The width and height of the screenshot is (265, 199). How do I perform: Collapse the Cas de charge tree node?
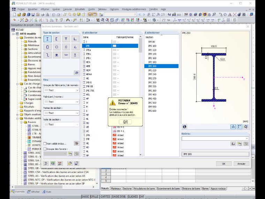click(17, 84)
